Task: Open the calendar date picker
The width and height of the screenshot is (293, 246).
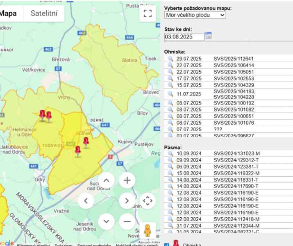Action: coord(208,35)
